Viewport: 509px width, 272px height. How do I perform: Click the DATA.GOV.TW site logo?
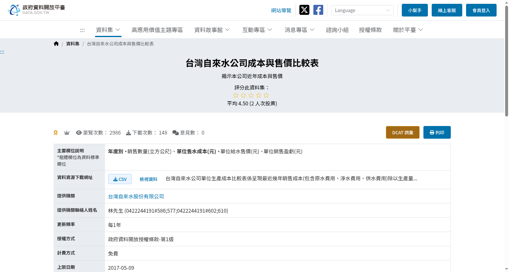pos(36,10)
